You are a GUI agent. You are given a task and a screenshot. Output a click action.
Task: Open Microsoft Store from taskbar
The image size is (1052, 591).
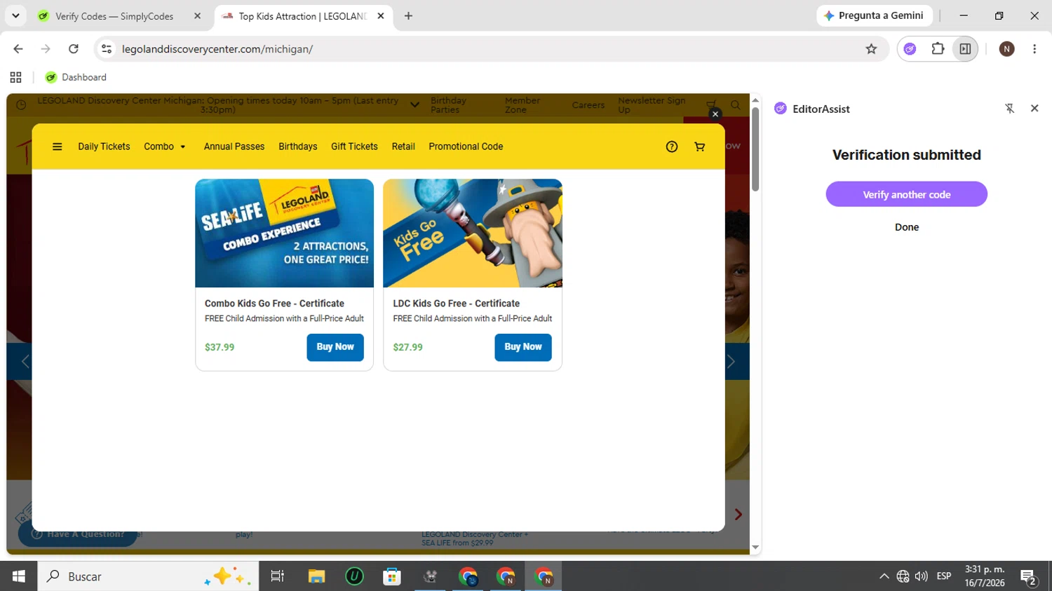coord(392,576)
